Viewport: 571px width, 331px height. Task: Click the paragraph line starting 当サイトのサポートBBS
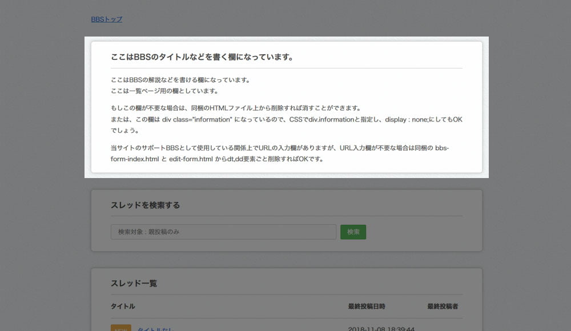(280, 148)
